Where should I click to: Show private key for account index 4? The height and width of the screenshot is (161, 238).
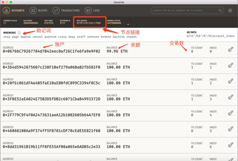click(x=231, y=113)
